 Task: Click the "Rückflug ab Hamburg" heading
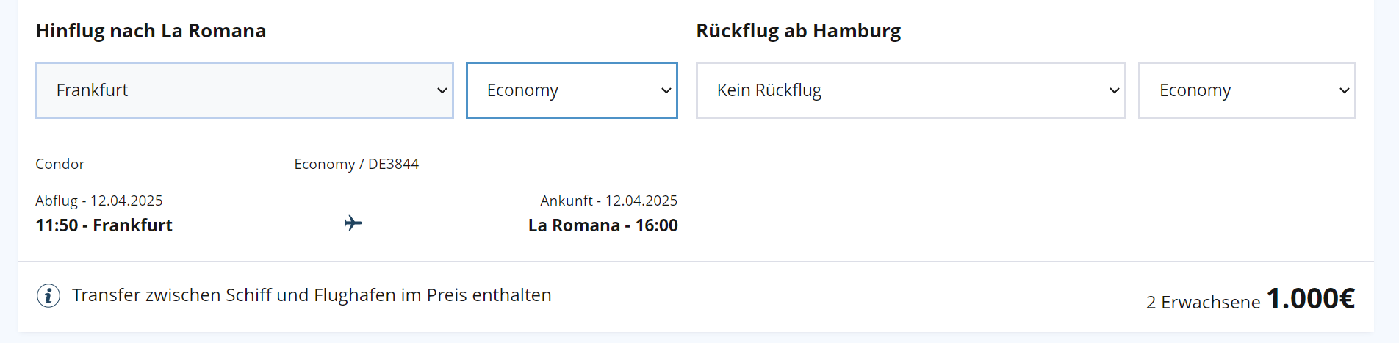click(798, 31)
